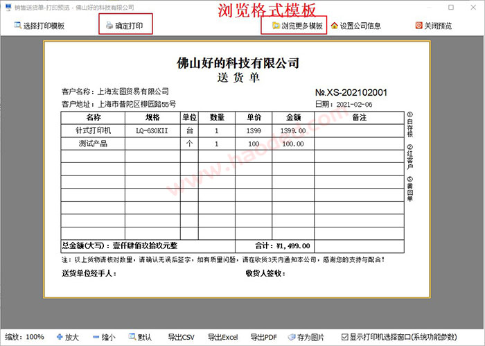The height and width of the screenshot is (346, 485).
Task: Click the minus icon for 缩小
Action: coord(96,337)
